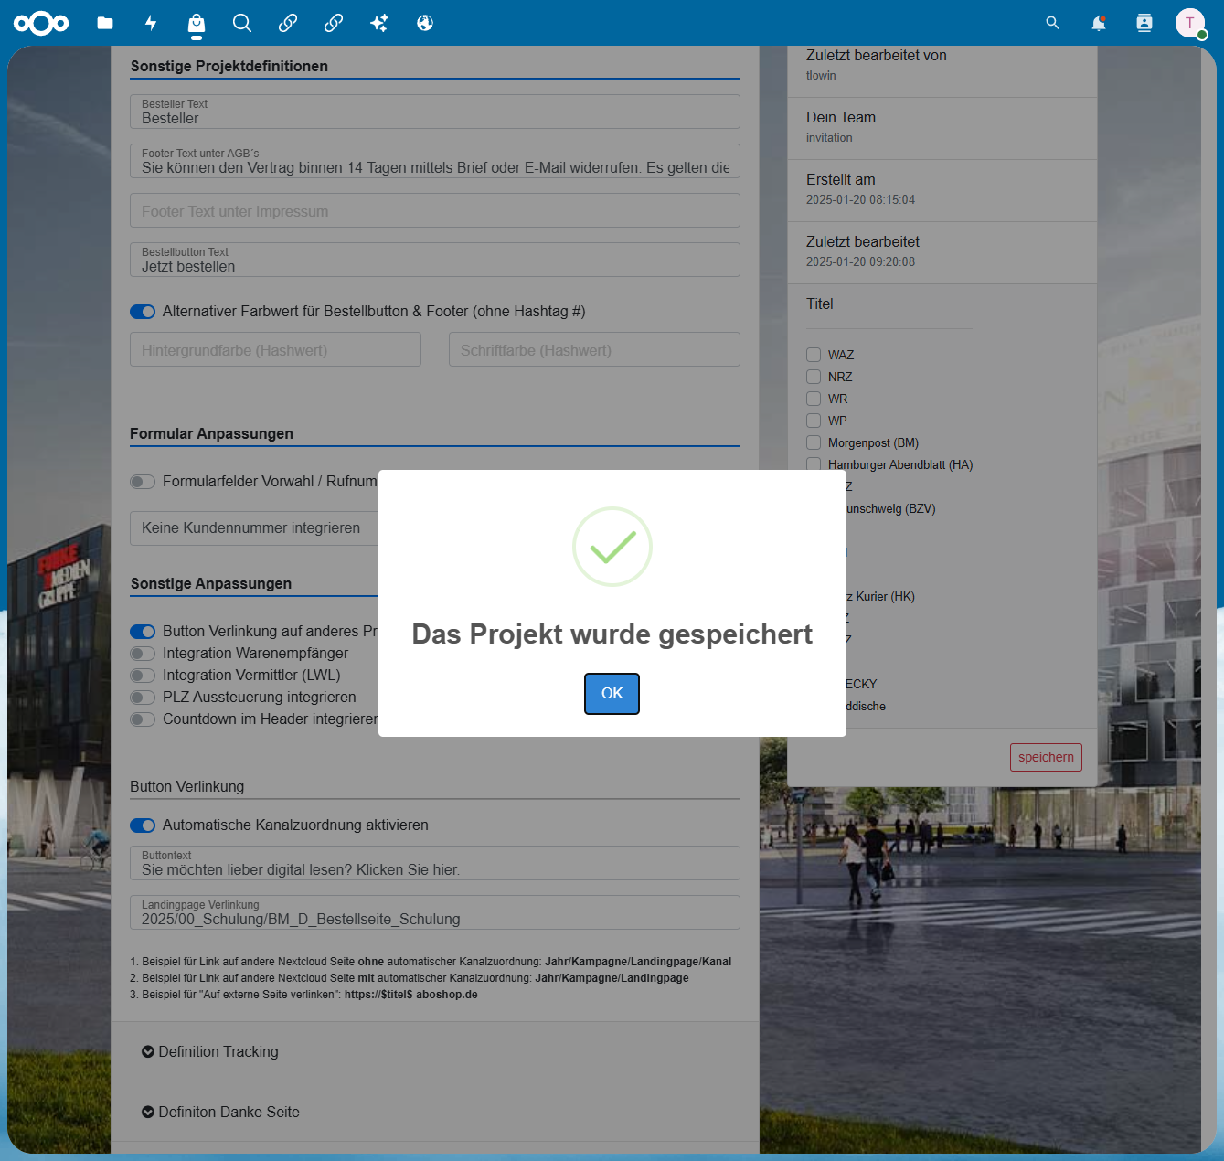Click the Bestellbutton Text field
1224x1161 pixels.
pyautogui.click(x=435, y=260)
